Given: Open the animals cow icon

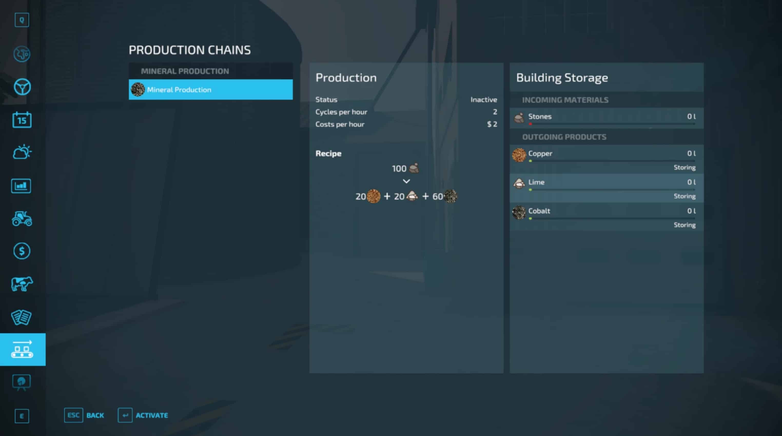Looking at the screenshot, I should pos(22,284).
